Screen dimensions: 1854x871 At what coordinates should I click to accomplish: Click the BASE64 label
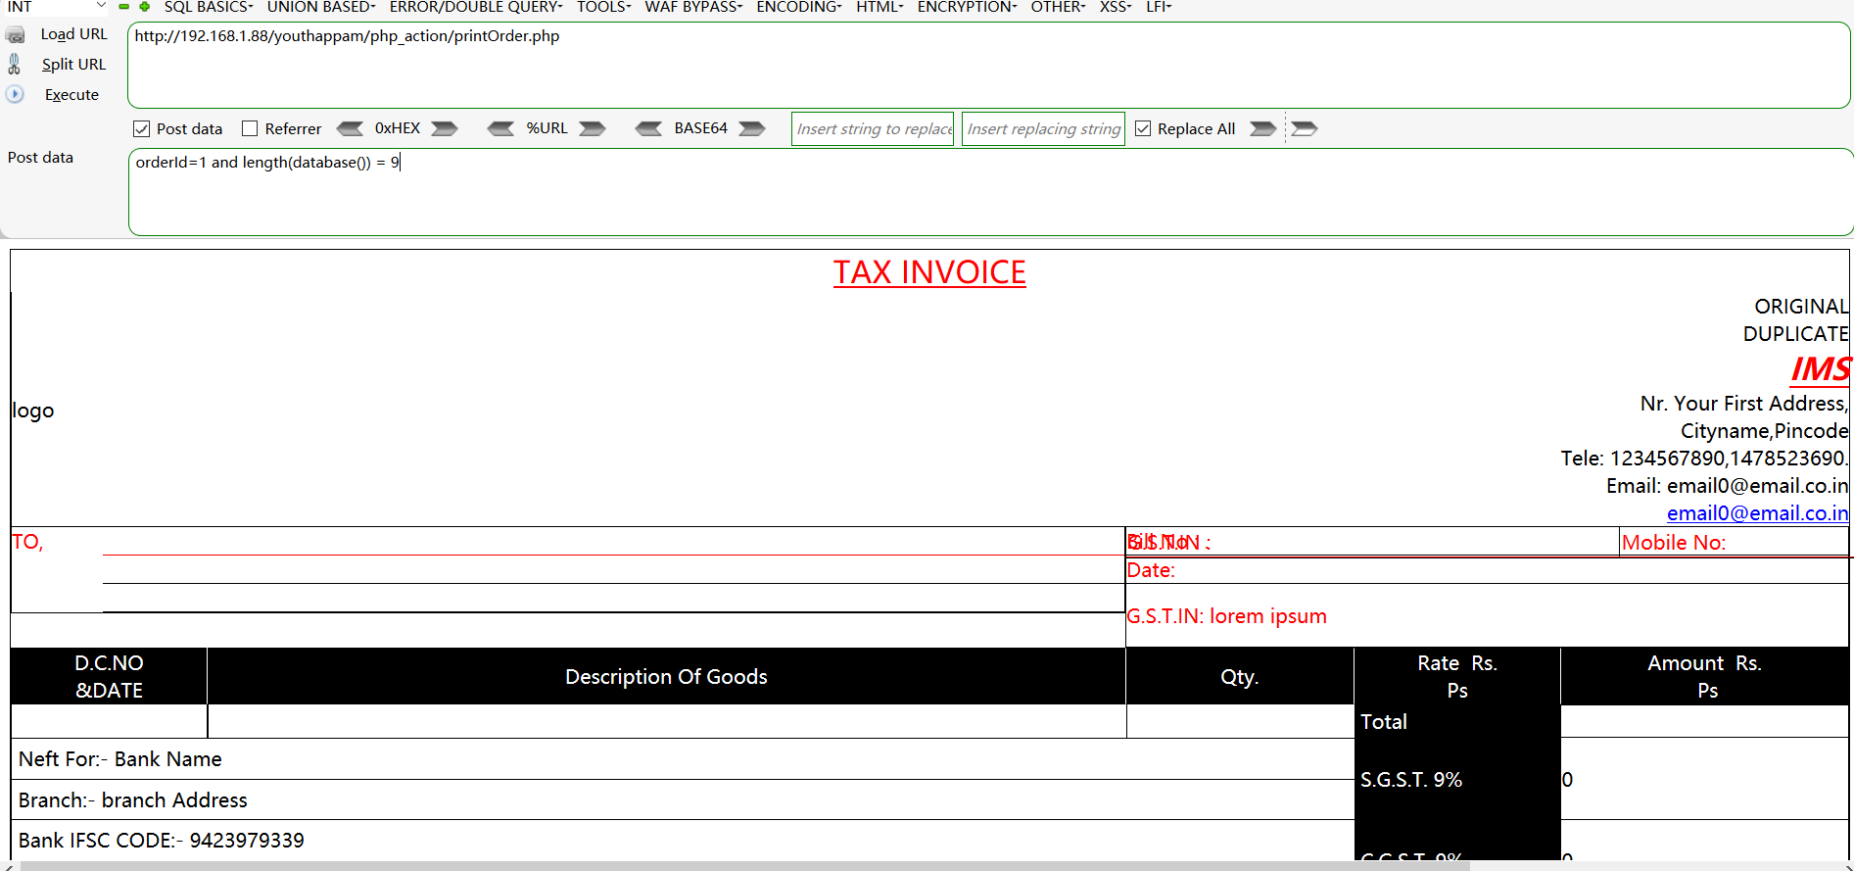coord(700,128)
